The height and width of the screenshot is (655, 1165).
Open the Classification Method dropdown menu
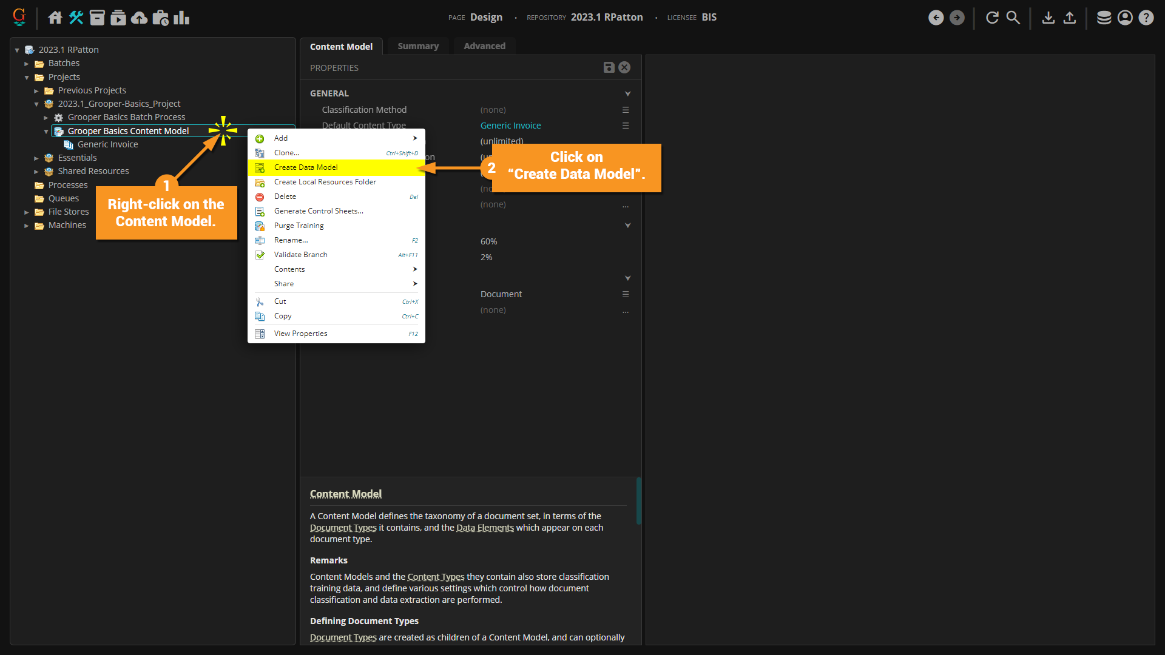coord(625,110)
